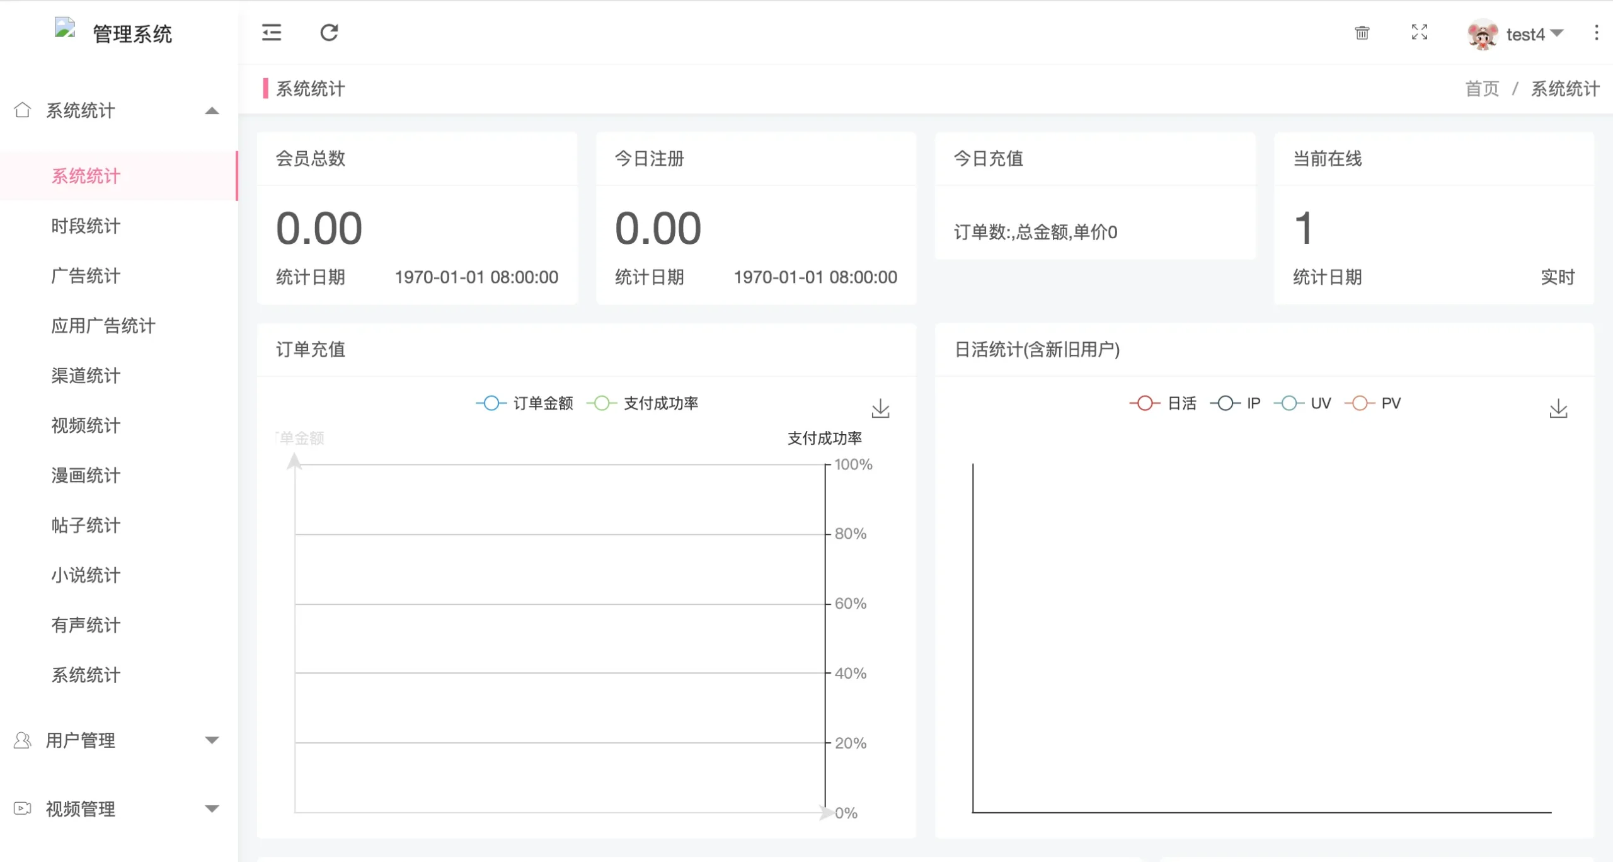
Task: Download the 日活统计 chart image
Action: pos(1558,408)
